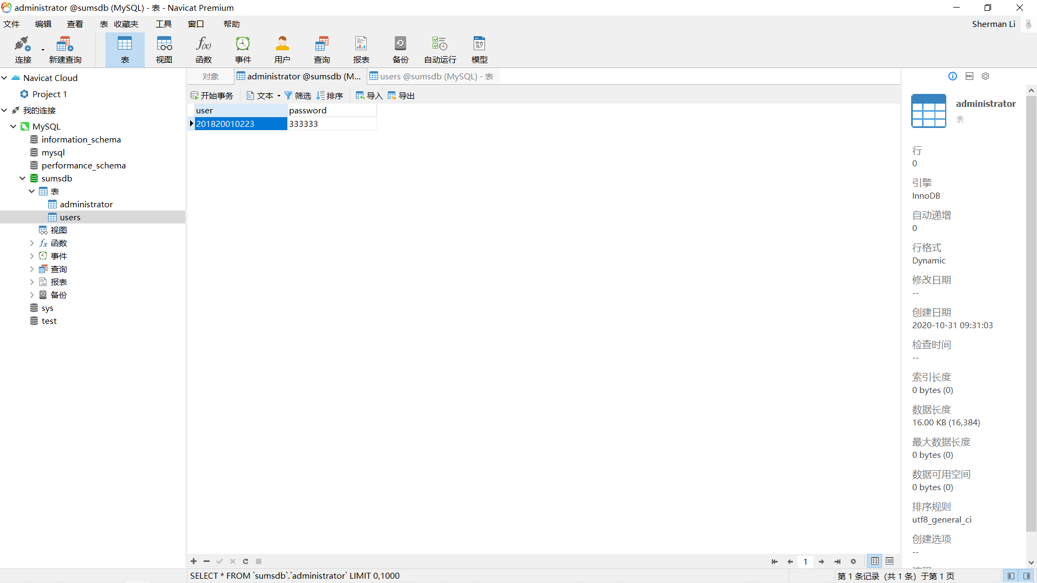Image resolution: width=1037 pixels, height=583 pixels.
Task: Switch to the users @sumsdb tab
Action: 432,76
